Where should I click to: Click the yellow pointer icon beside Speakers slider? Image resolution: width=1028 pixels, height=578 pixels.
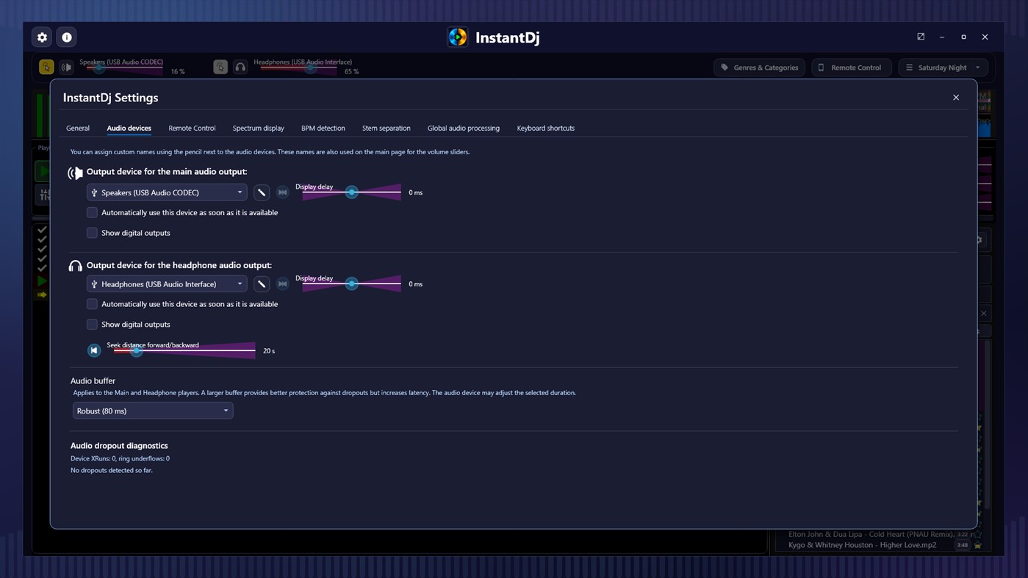tap(46, 68)
